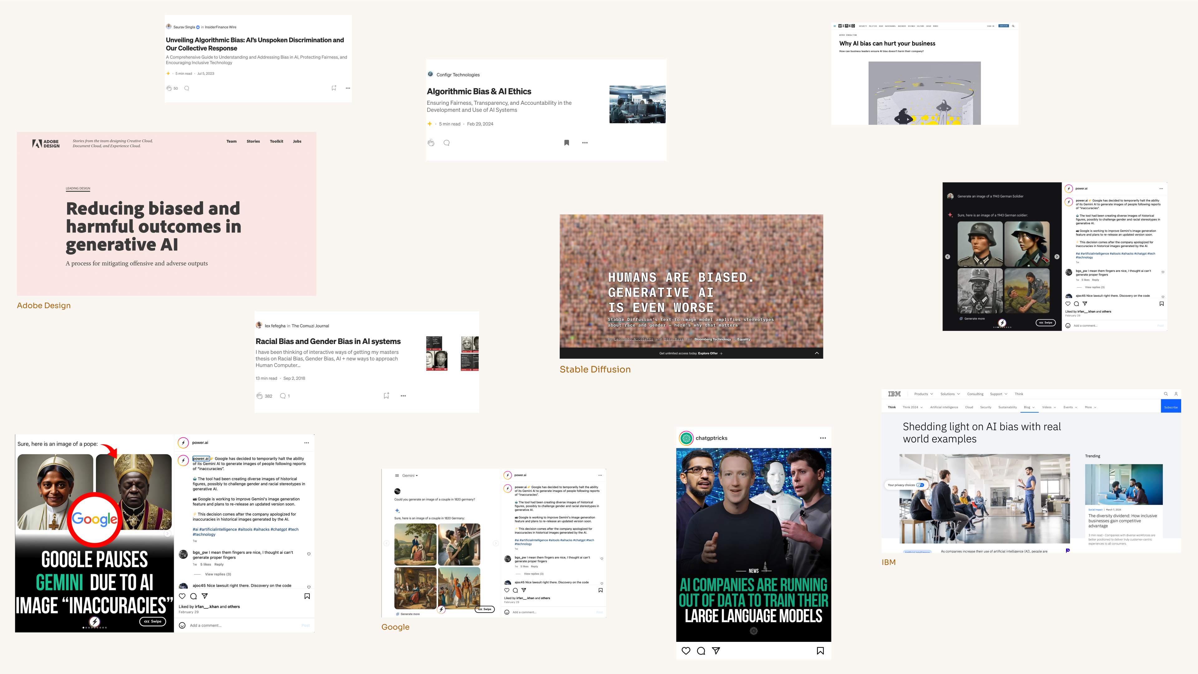
Task: Select the Artificial intelligence tab on IBM
Action: click(x=944, y=407)
